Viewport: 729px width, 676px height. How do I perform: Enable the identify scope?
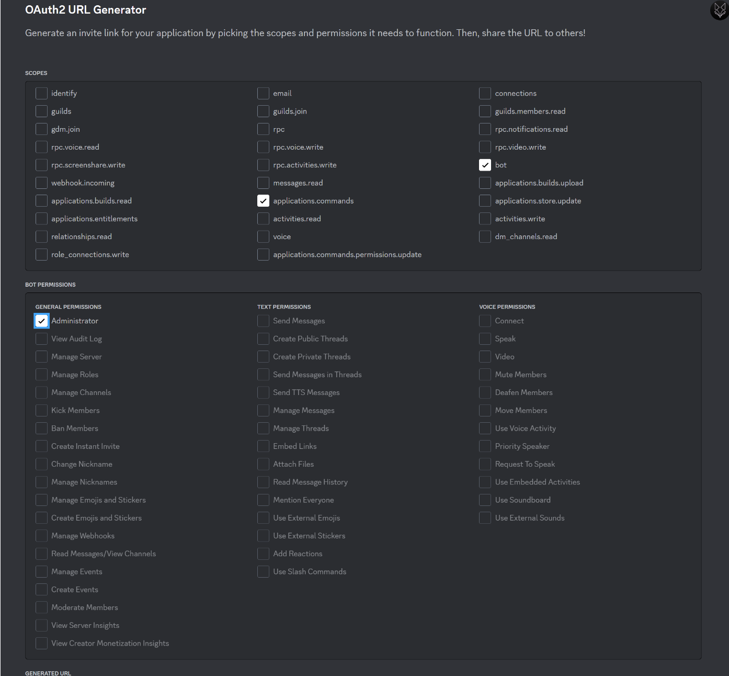41,93
